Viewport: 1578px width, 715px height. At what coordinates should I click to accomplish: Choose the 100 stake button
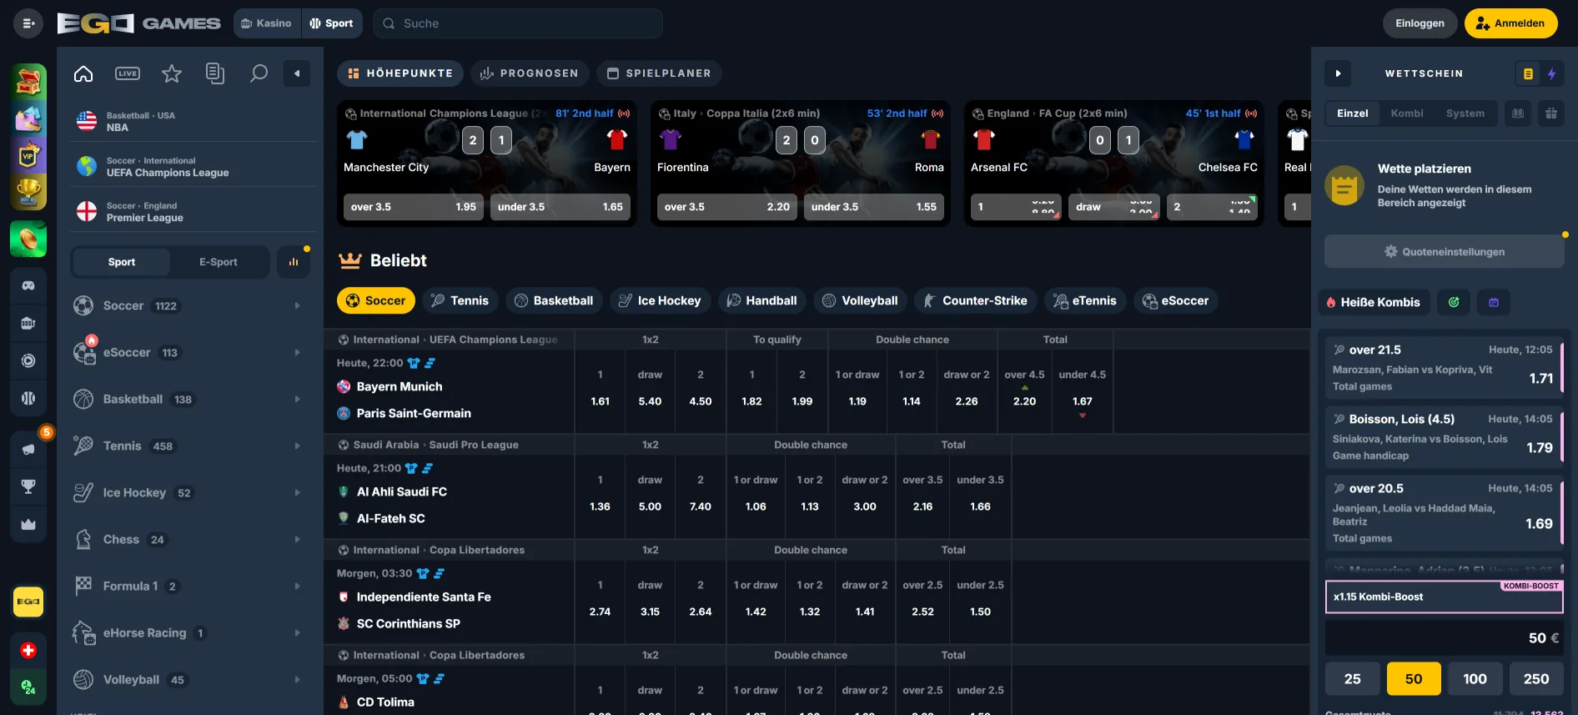[x=1475, y=679]
